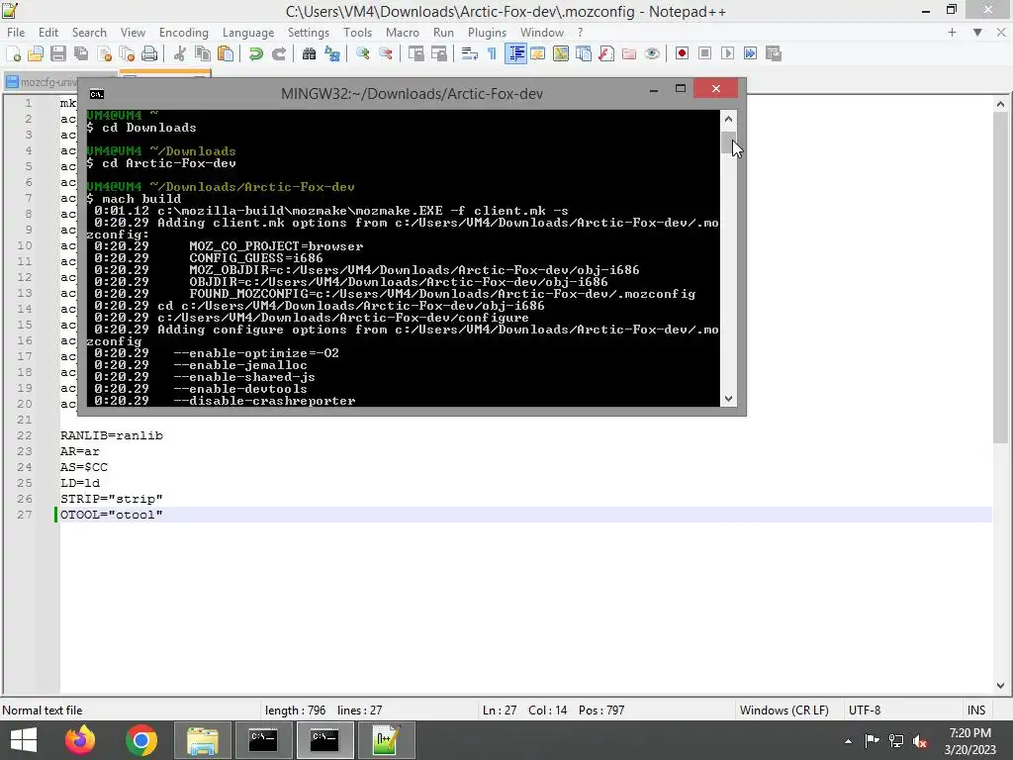Open the question mark help menu
This screenshot has width=1013, height=760.
pyautogui.click(x=580, y=33)
